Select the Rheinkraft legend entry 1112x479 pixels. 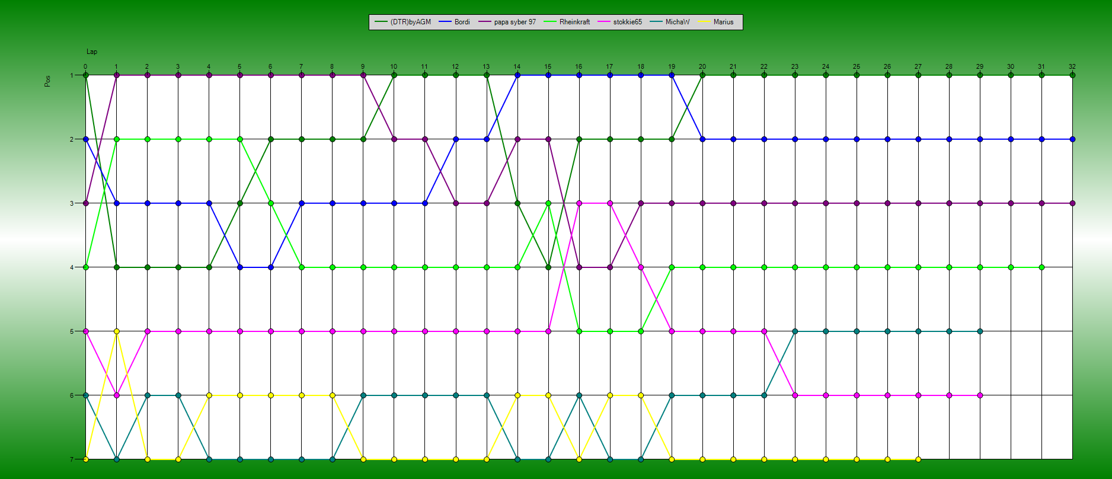coord(574,22)
